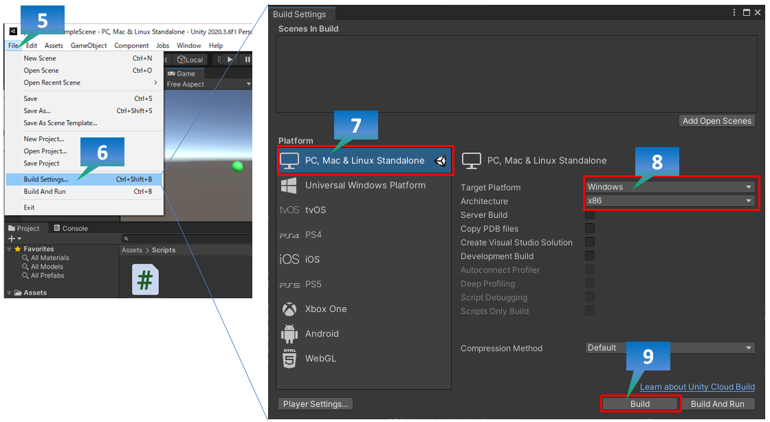Click the Build button

tap(640, 404)
